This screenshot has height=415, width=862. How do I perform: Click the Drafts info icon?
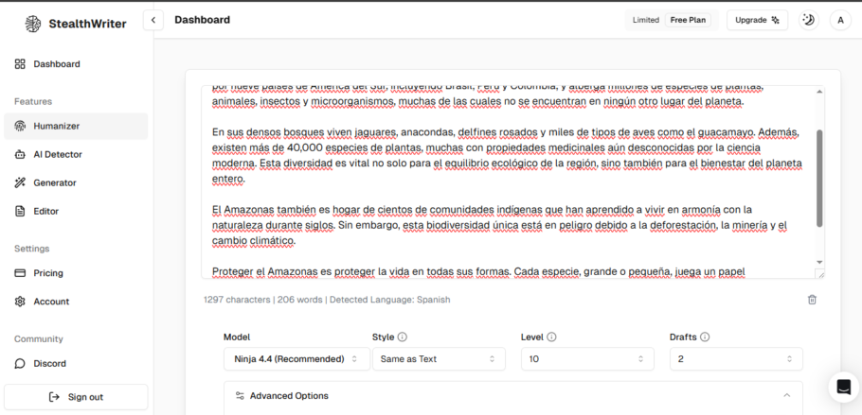click(705, 337)
